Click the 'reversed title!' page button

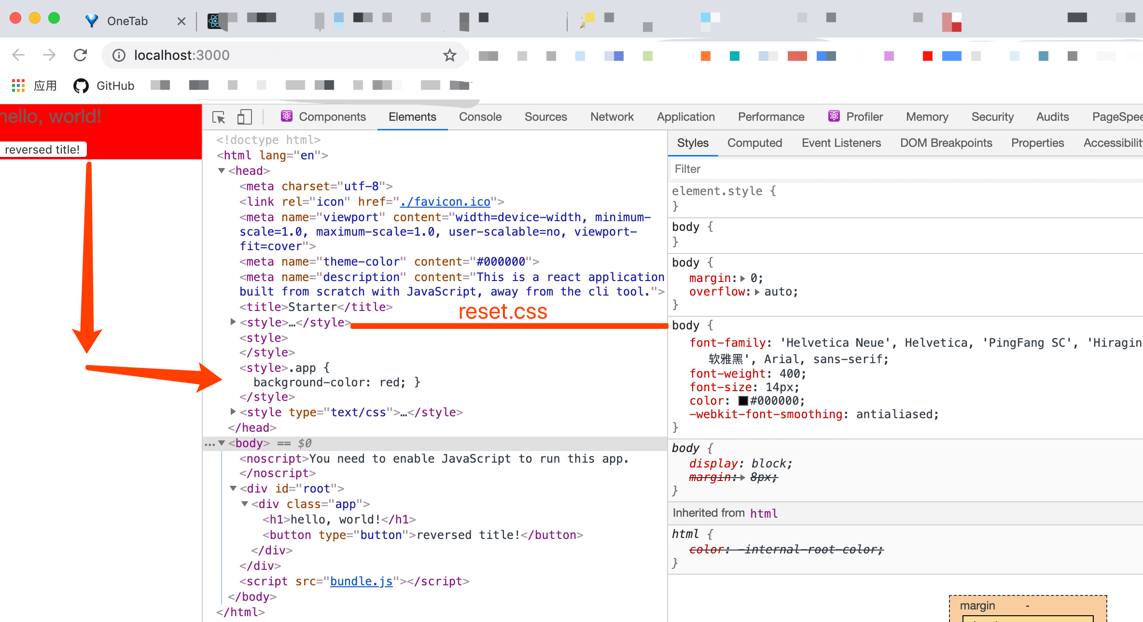coord(43,149)
